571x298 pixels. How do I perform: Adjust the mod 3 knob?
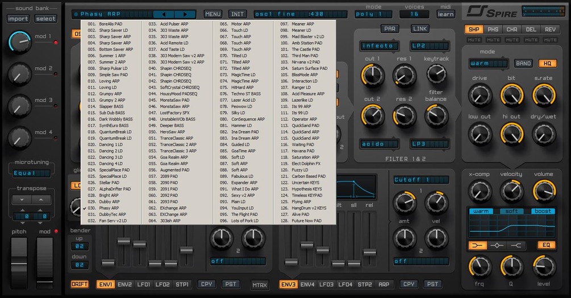tap(20, 106)
